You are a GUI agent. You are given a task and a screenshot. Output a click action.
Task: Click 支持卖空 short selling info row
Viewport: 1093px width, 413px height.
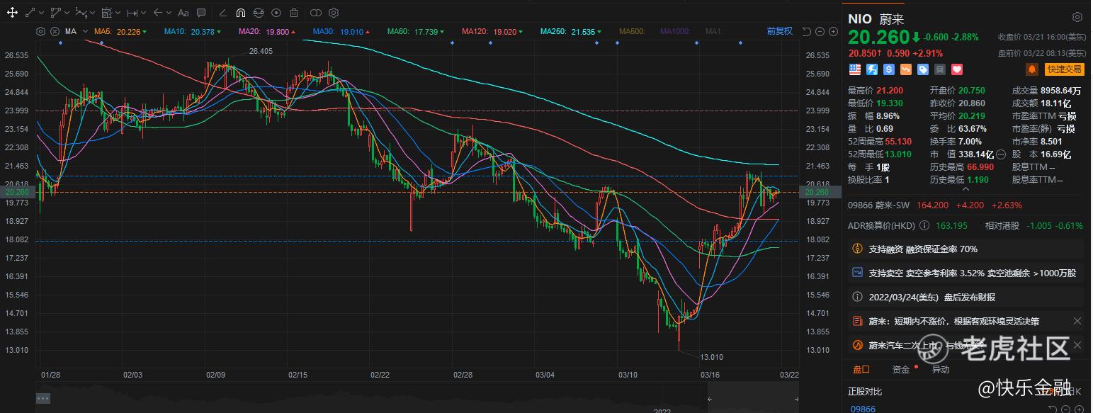point(966,273)
